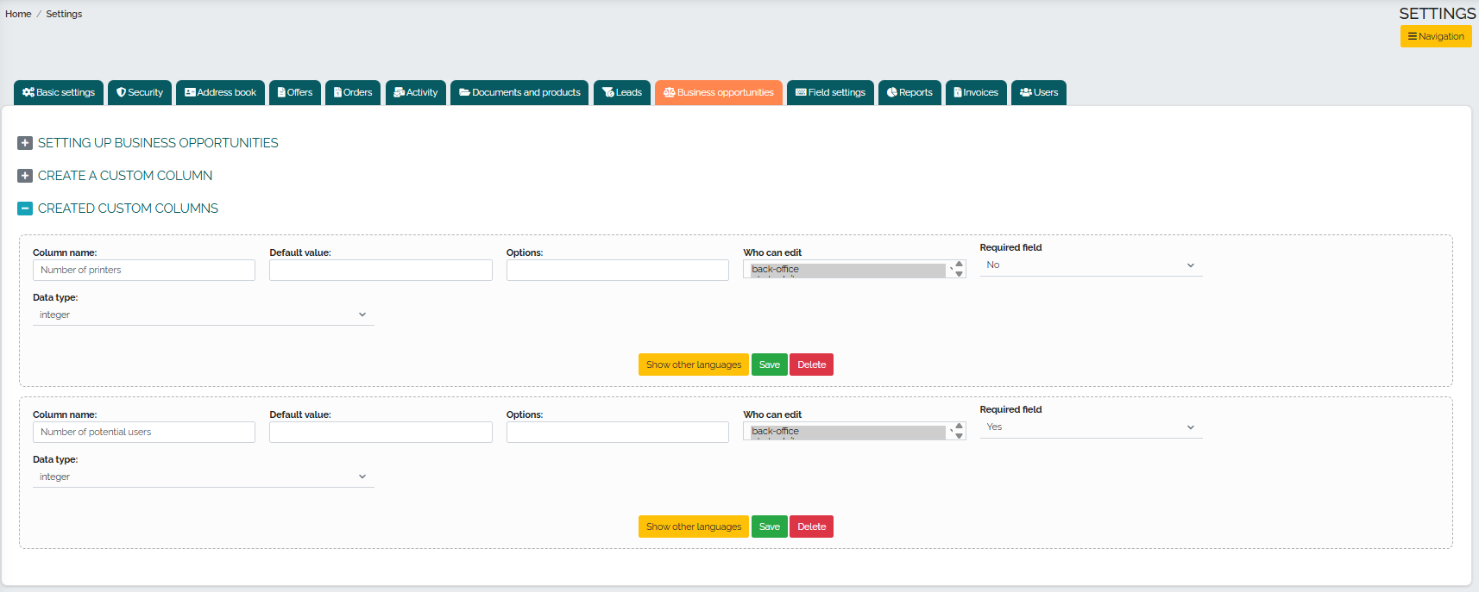Click Options field for Number of printers
This screenshot has height=592, width=1479.
[x=618, y=270]
